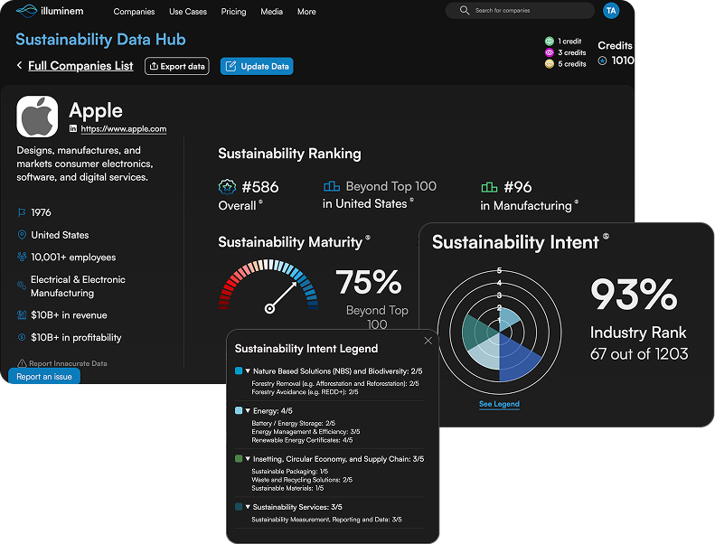Click the flag icon beside 1976
Screen dimensions: 715x544
22,212
